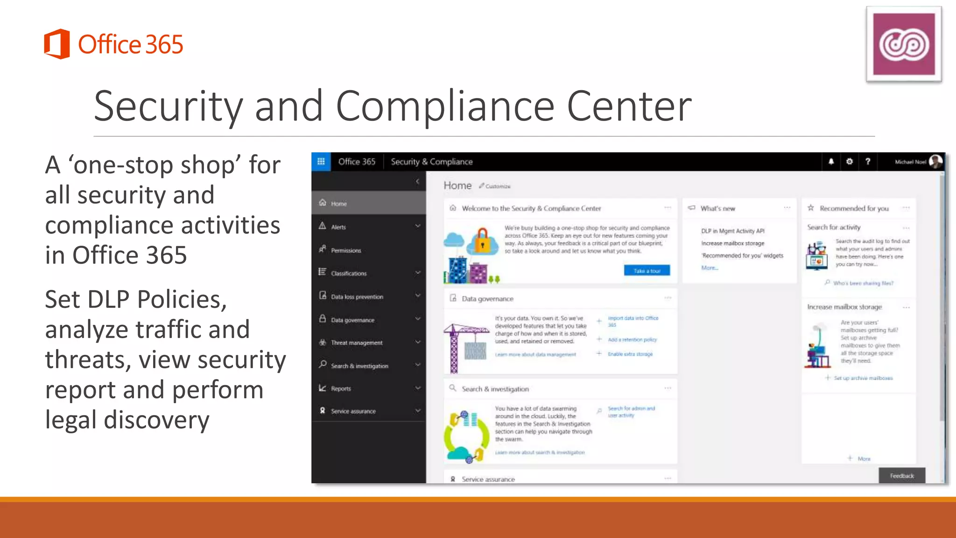Screen dimensions: 956x538
Task: Click Learn more about data management link
Action: point(535,354)
